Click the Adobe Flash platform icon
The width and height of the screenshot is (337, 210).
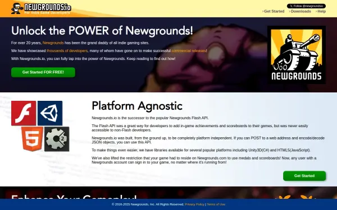24,113
